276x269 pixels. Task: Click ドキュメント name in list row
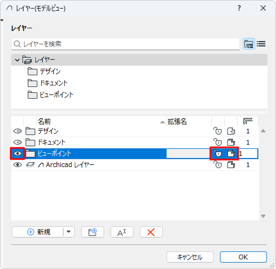[x=51, y=143]
